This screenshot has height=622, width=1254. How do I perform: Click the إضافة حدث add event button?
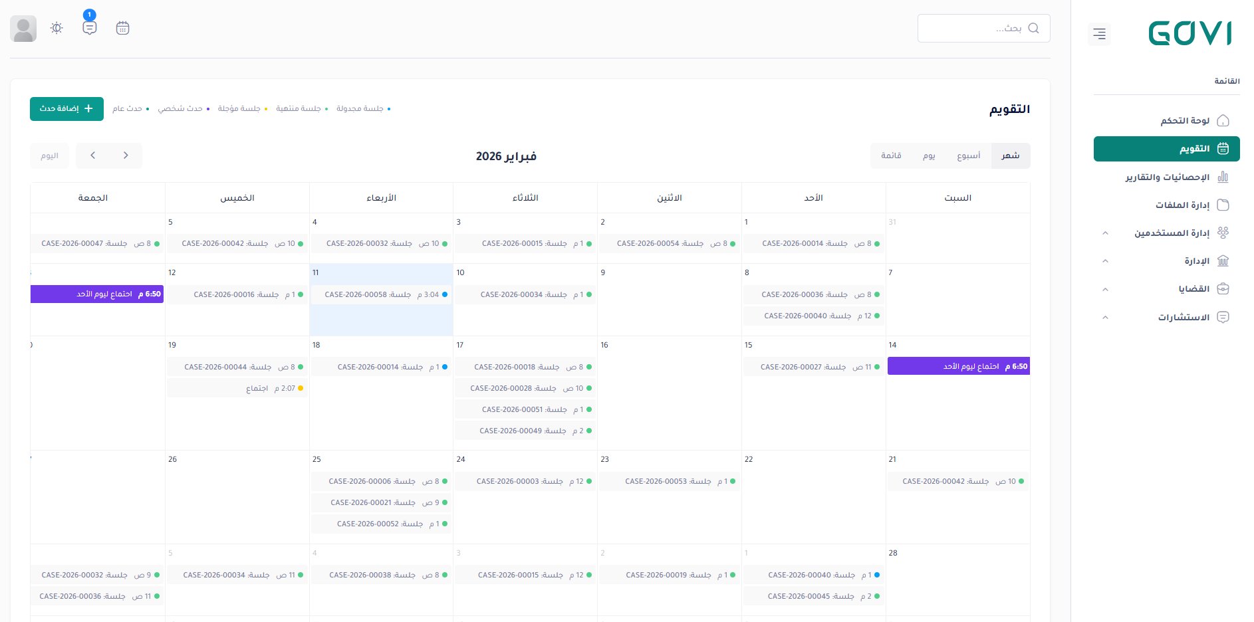[x=66, y=109]
